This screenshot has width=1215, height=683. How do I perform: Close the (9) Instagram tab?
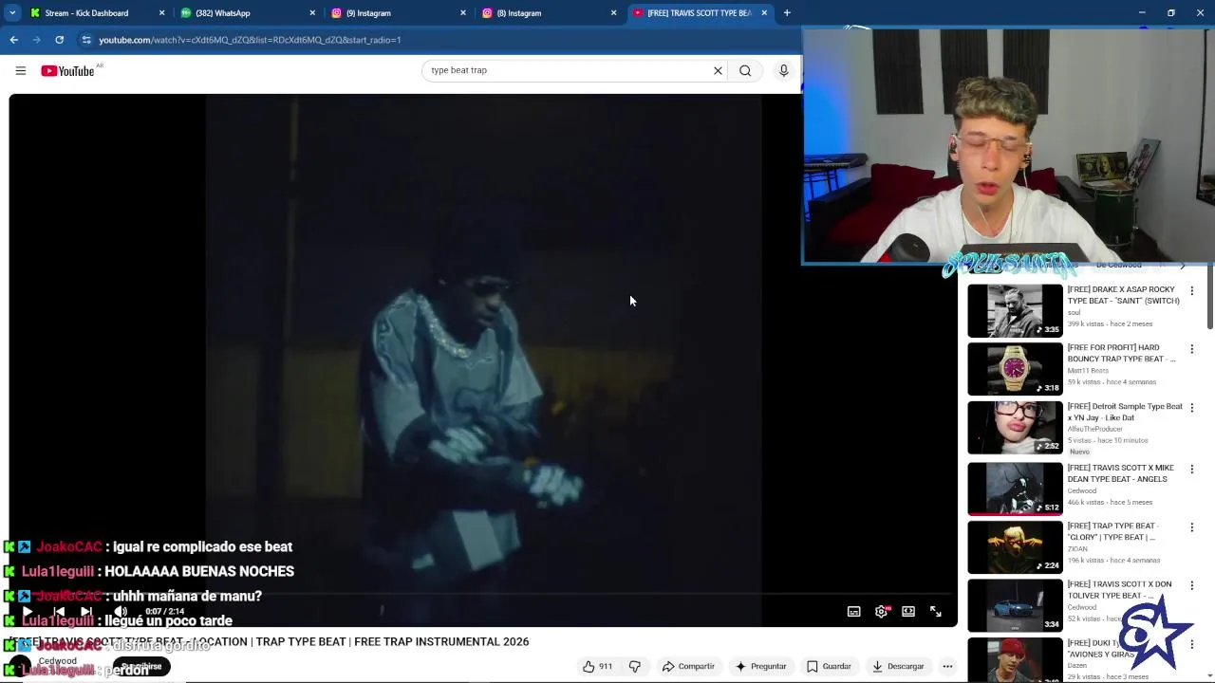pos(463,13)
